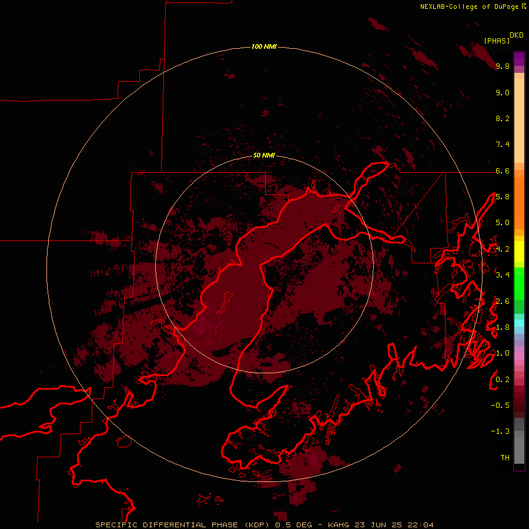This screenshot has width=529, height=529.
Task: Pick the bright green band of the color bar
Action: (519, 283)
